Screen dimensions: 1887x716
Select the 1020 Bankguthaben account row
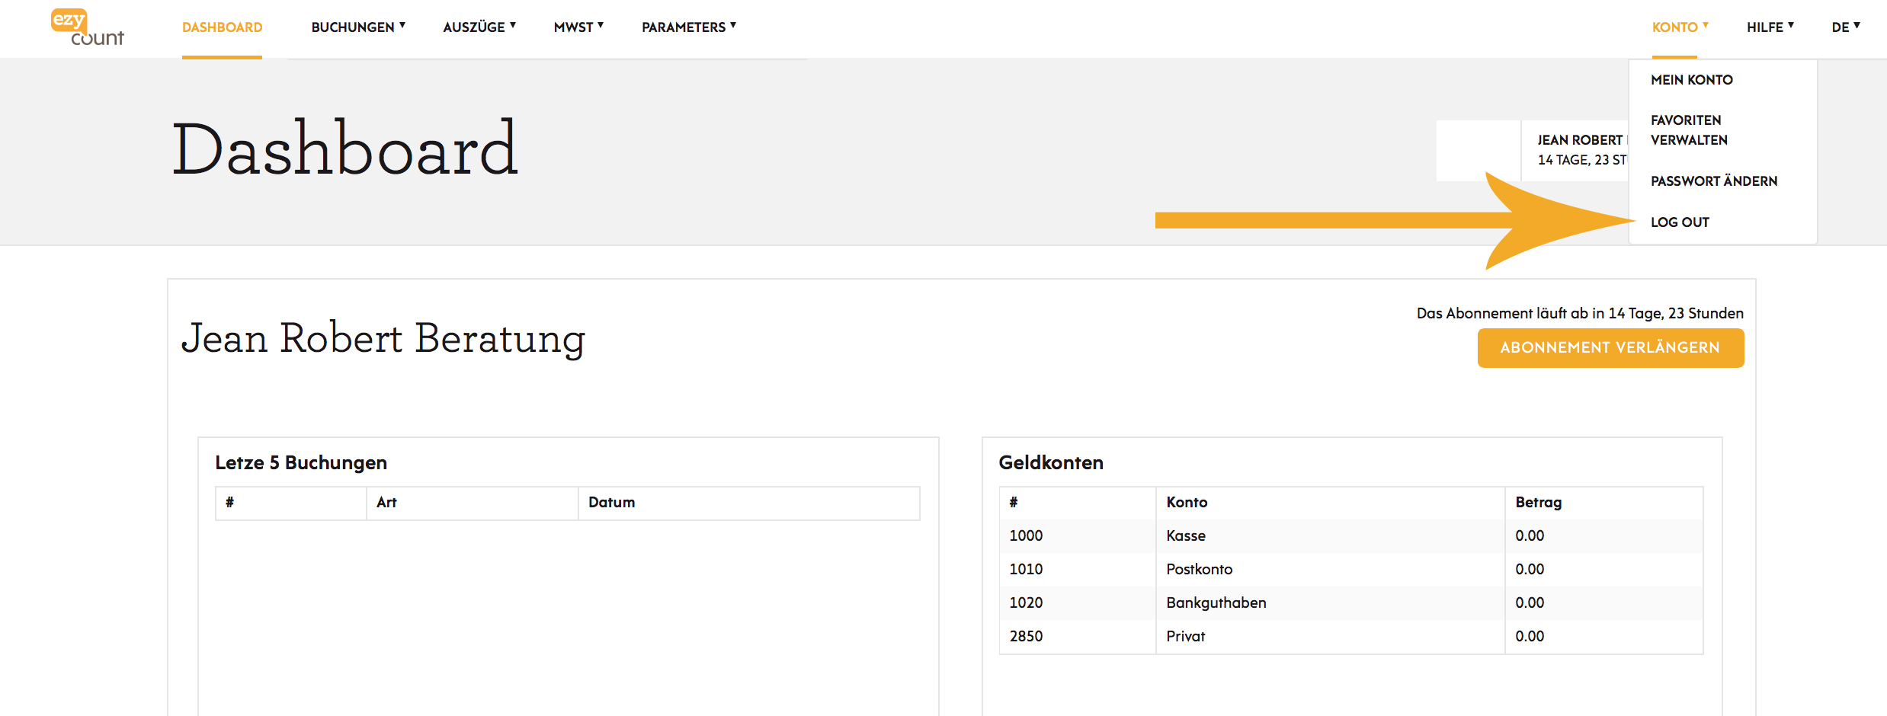1350,603
